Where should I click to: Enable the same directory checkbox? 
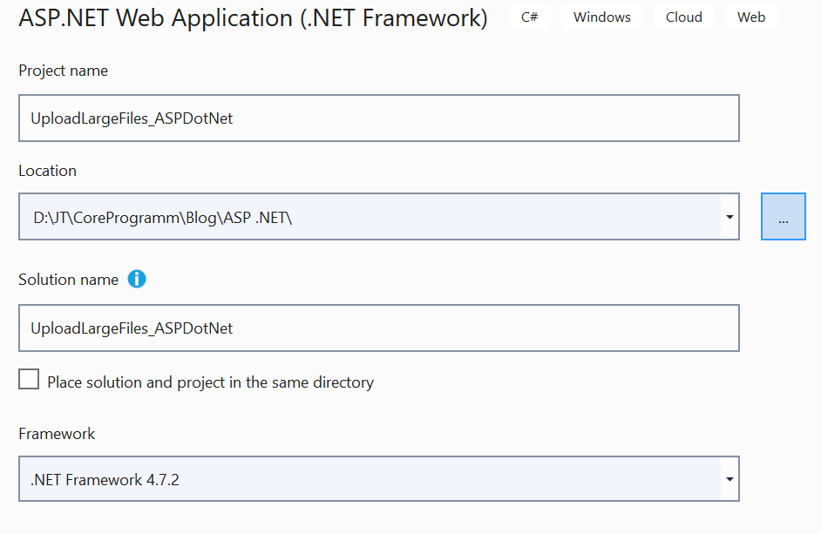click(x=29, y=380)
